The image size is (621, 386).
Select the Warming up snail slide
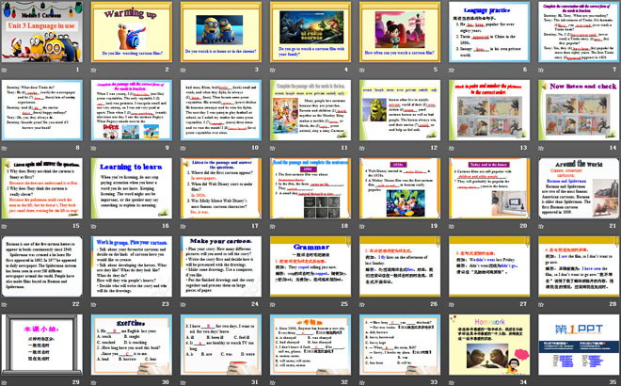(132, 32)
